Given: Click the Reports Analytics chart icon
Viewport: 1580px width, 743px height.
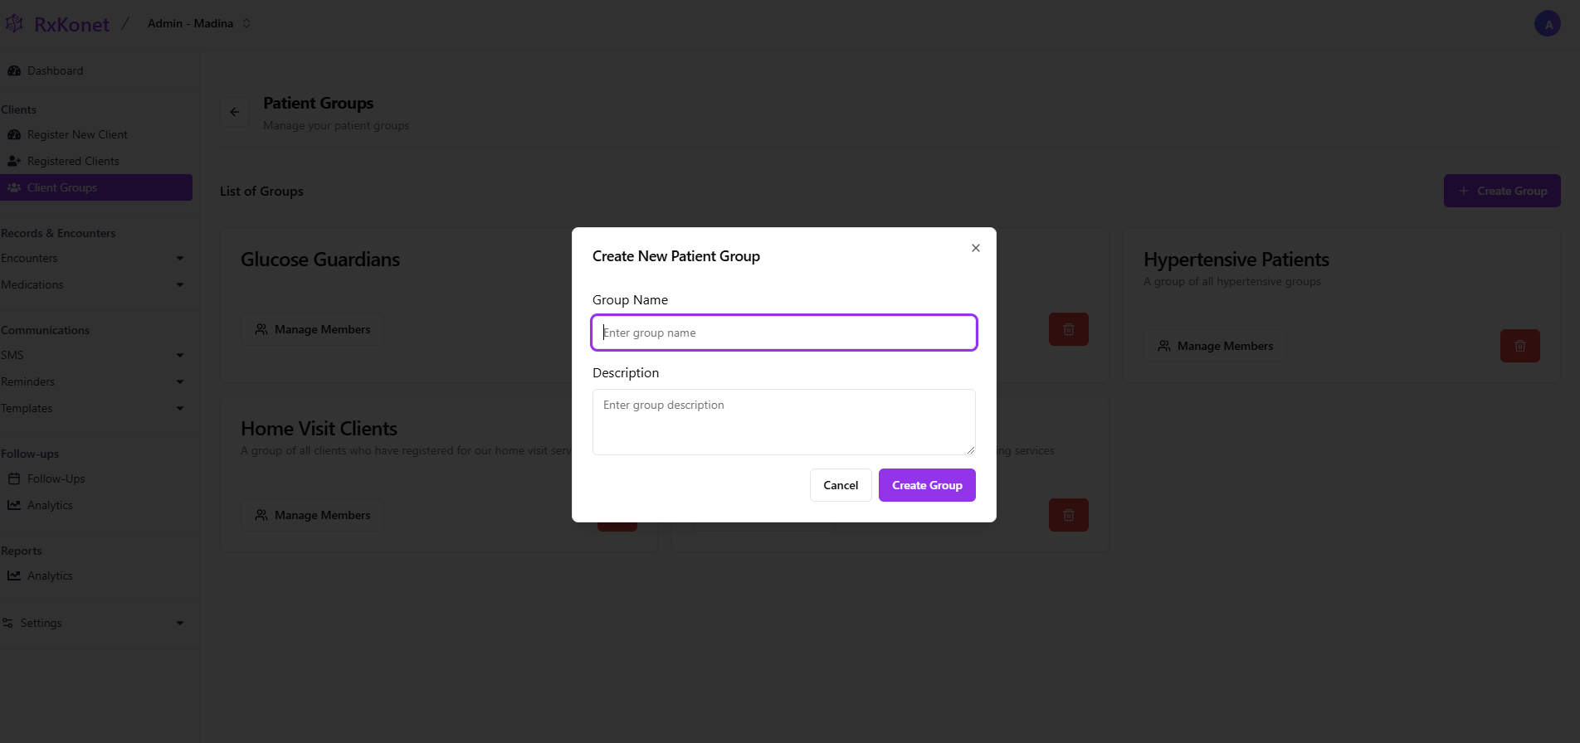Looking at the screenshot, I should 14,575.
